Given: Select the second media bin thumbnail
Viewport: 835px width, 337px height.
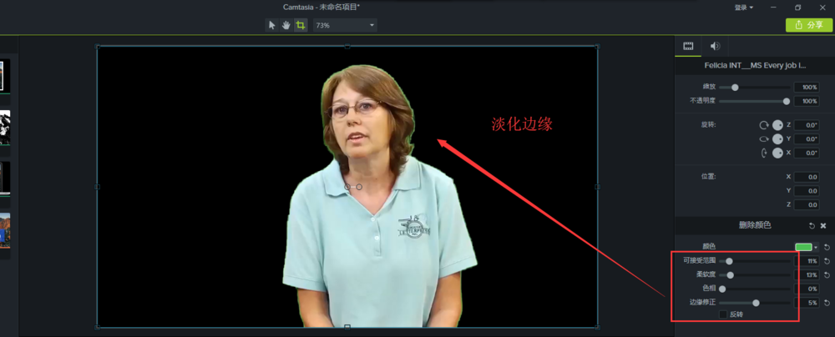Looking at the screenshot, I should (x=5, y=128).
